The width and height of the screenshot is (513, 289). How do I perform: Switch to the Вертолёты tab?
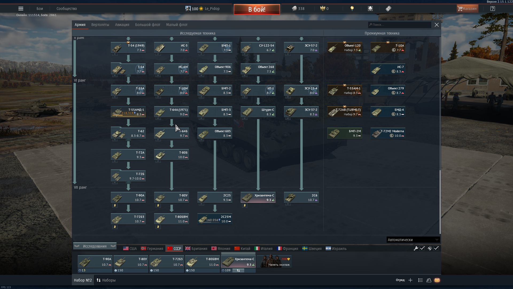(x=100, y=25)
